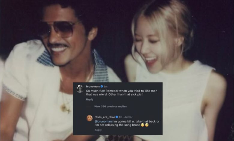Reply to the brunomars comment
The height and width of the screenshot is (141, 234).
(x=89, y=99)
